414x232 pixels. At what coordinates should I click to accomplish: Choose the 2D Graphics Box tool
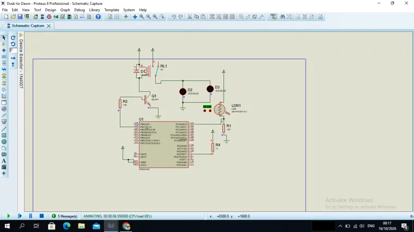pos(4,135)
